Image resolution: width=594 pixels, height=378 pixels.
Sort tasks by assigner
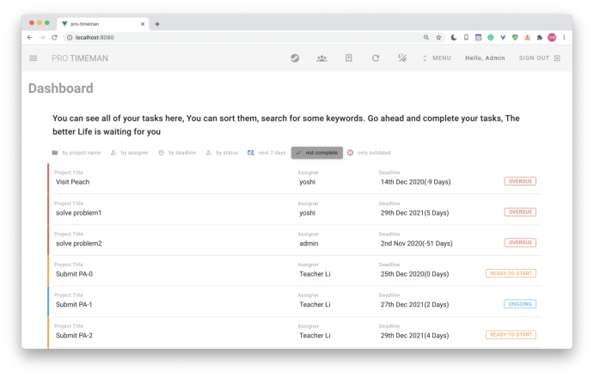(130, 153)
